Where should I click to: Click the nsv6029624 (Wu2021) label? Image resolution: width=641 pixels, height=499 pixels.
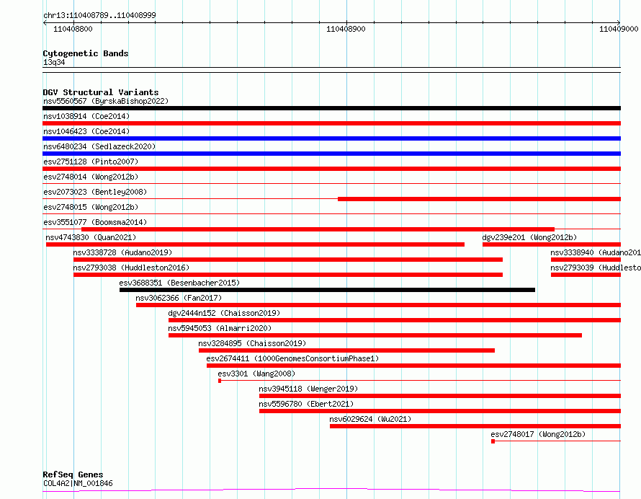370,419
